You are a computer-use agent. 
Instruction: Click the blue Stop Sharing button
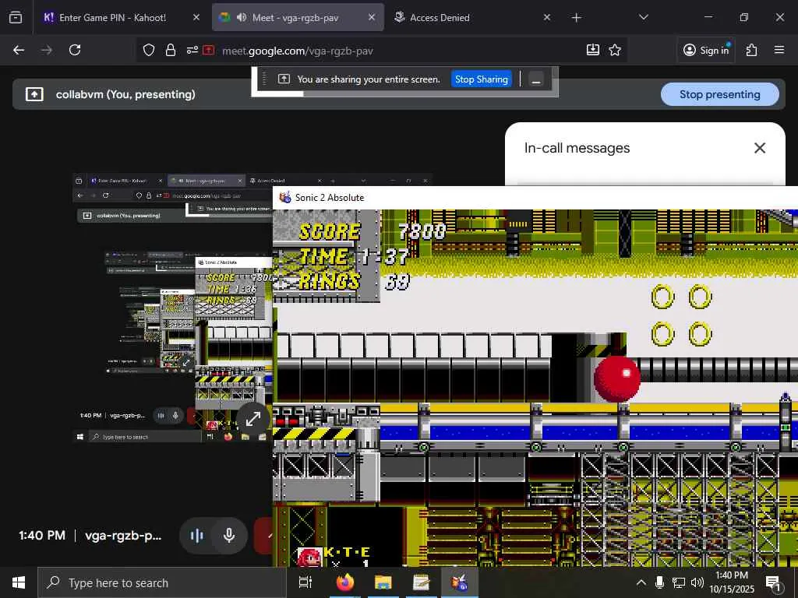pyautogui.click(x=481, y=79)
